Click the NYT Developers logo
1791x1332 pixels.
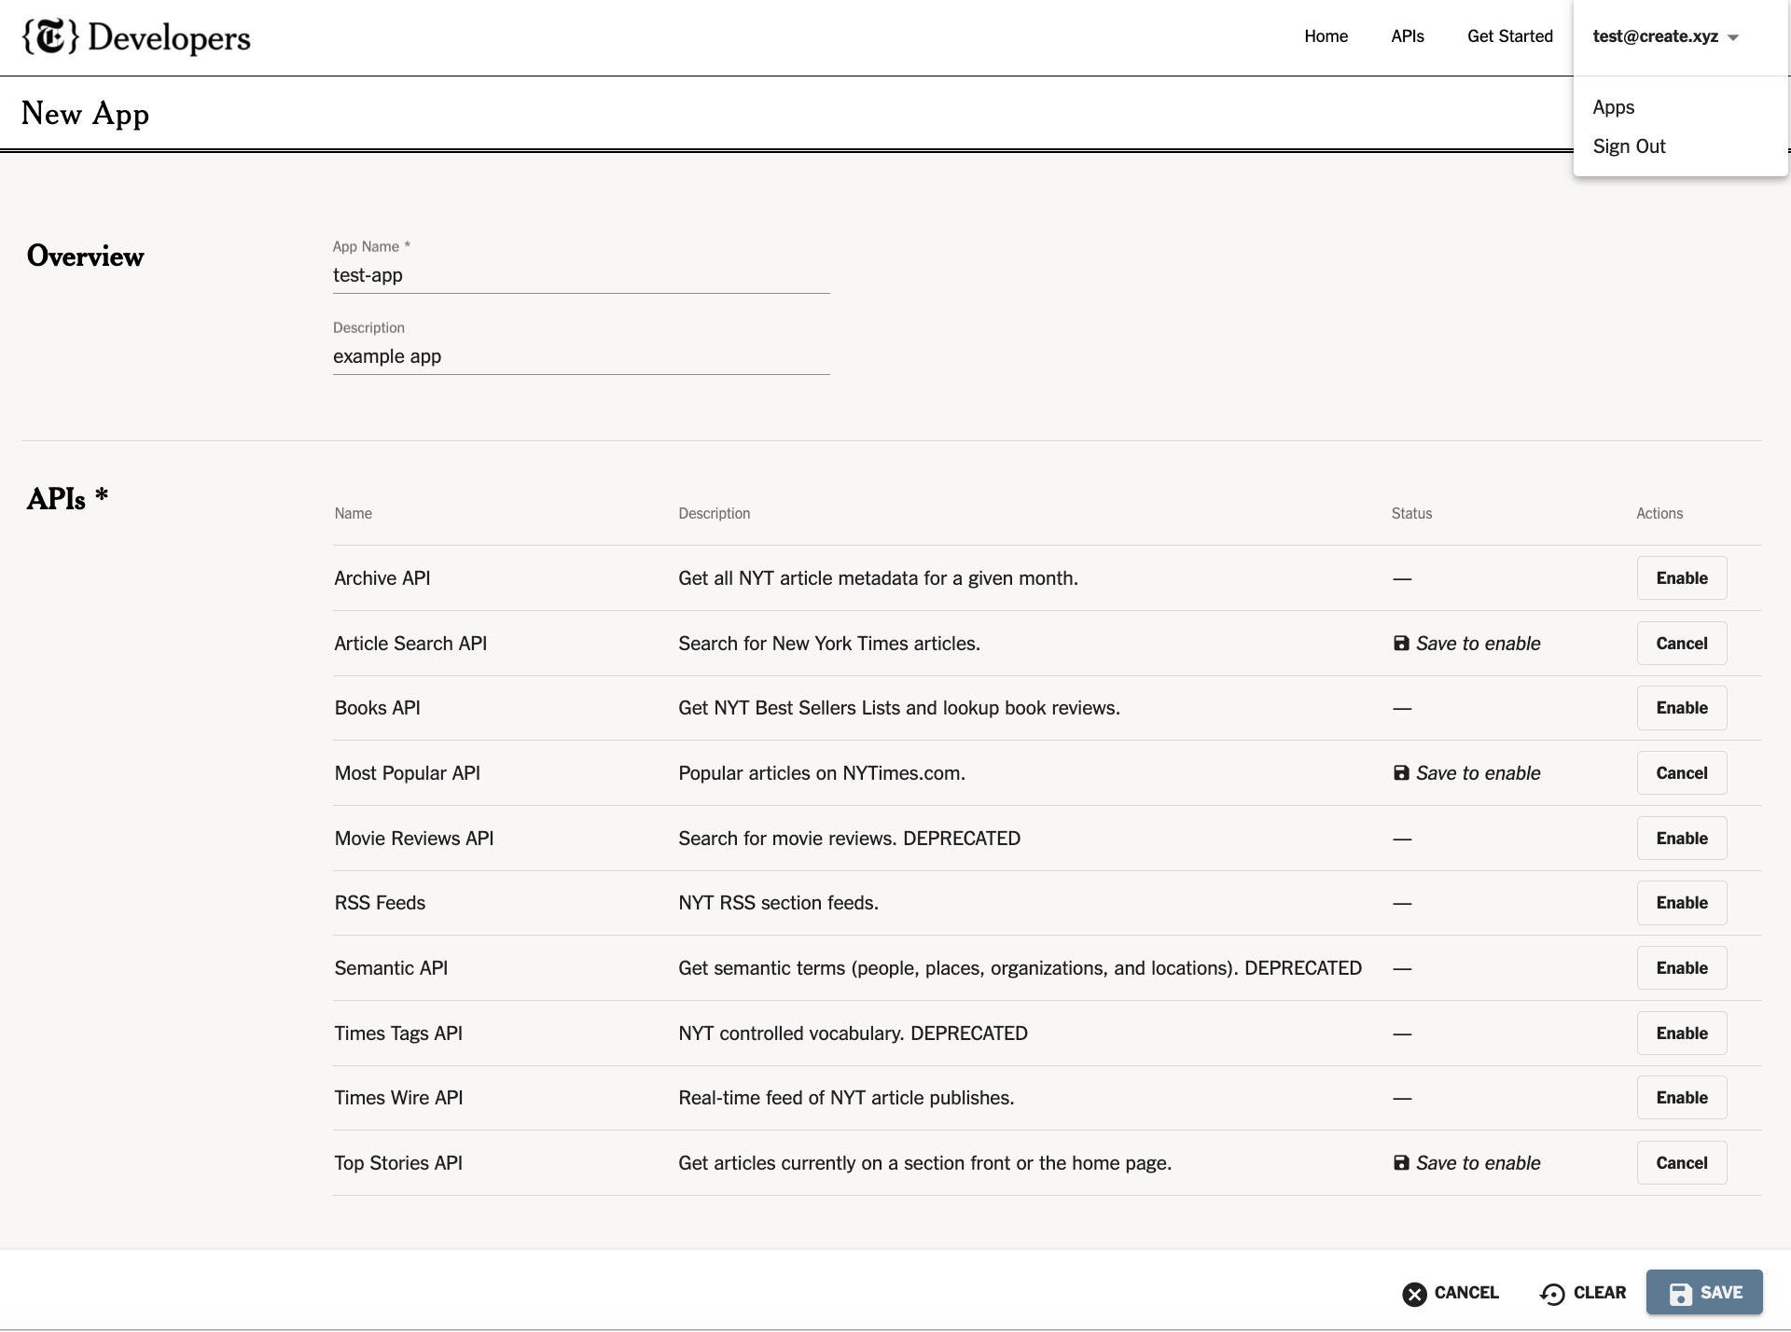[x=136, y=37]
